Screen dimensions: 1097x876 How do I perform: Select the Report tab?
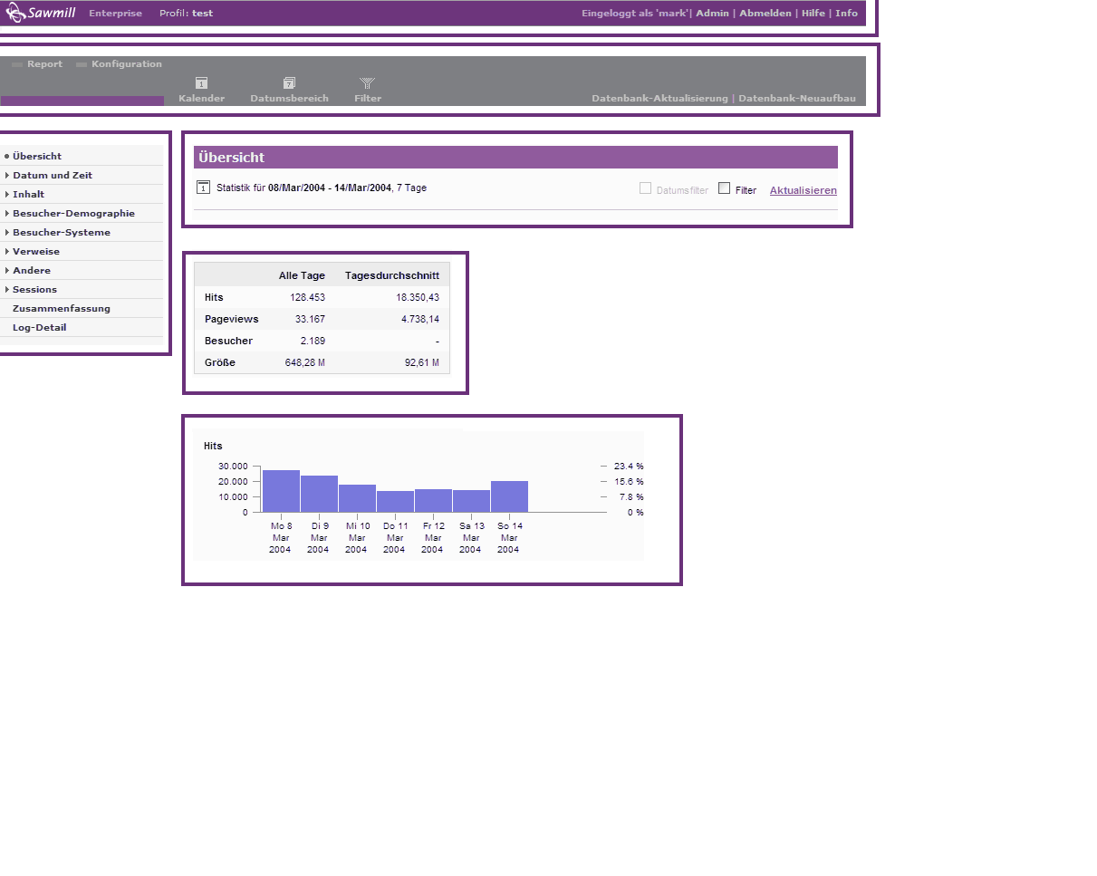[44, 64]
